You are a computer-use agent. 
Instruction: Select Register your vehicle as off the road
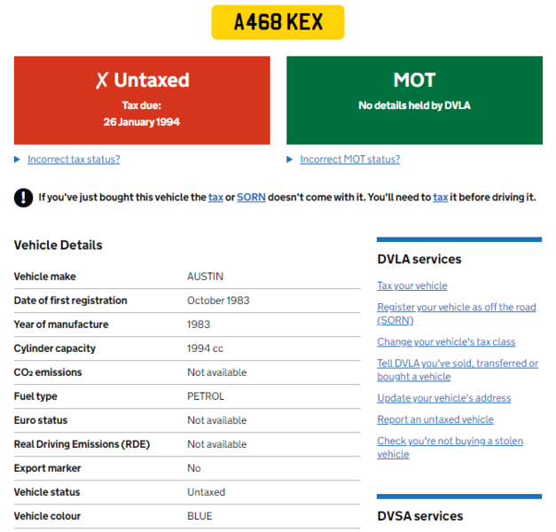click(x=456, y=313)
